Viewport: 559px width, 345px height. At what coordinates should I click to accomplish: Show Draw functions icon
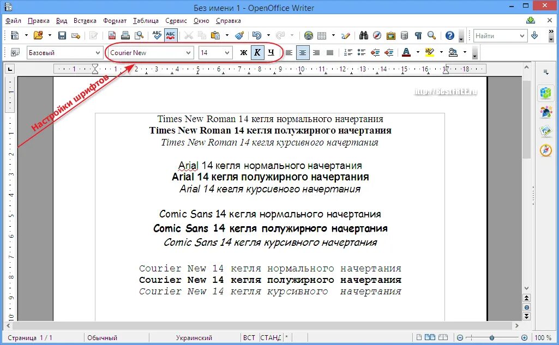[x=345, y=35]
